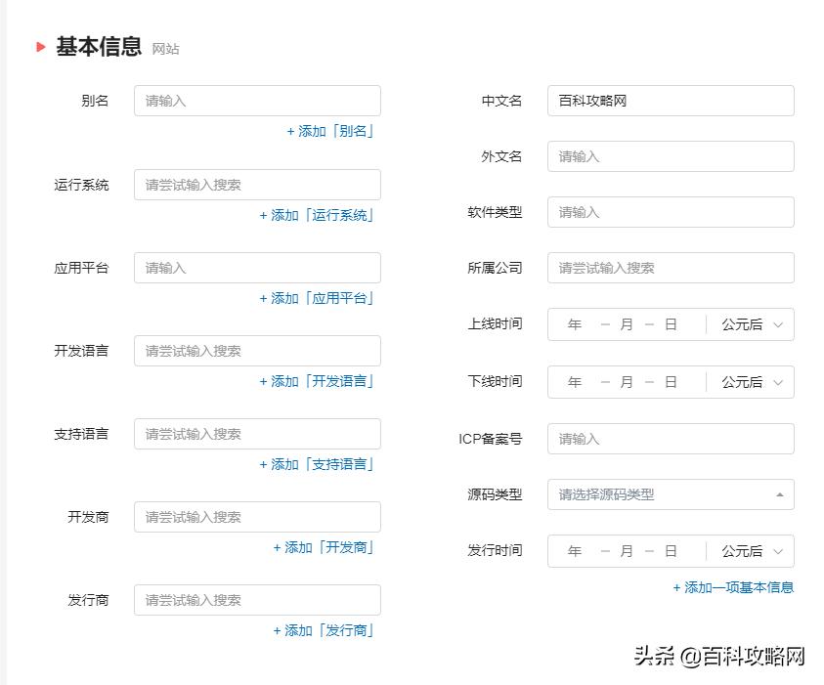This screenshot has width=824, height=685.
Task: Select the 中文名 field containing 百科攻略网
Action: 671,101
